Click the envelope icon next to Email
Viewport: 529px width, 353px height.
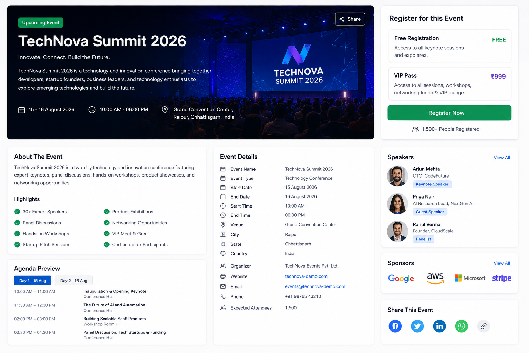pos(223,286)
